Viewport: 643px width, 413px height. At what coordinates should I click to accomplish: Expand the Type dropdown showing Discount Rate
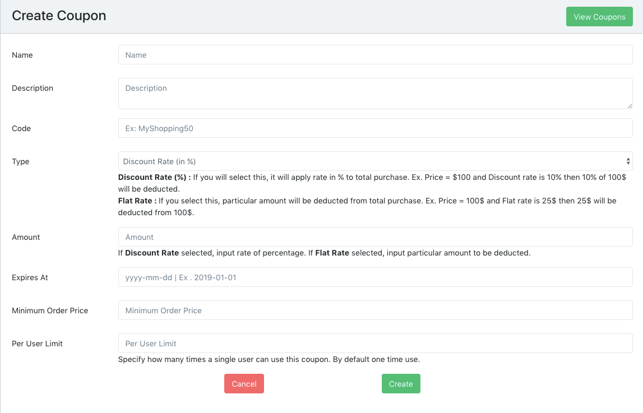[x=375, y=161]
